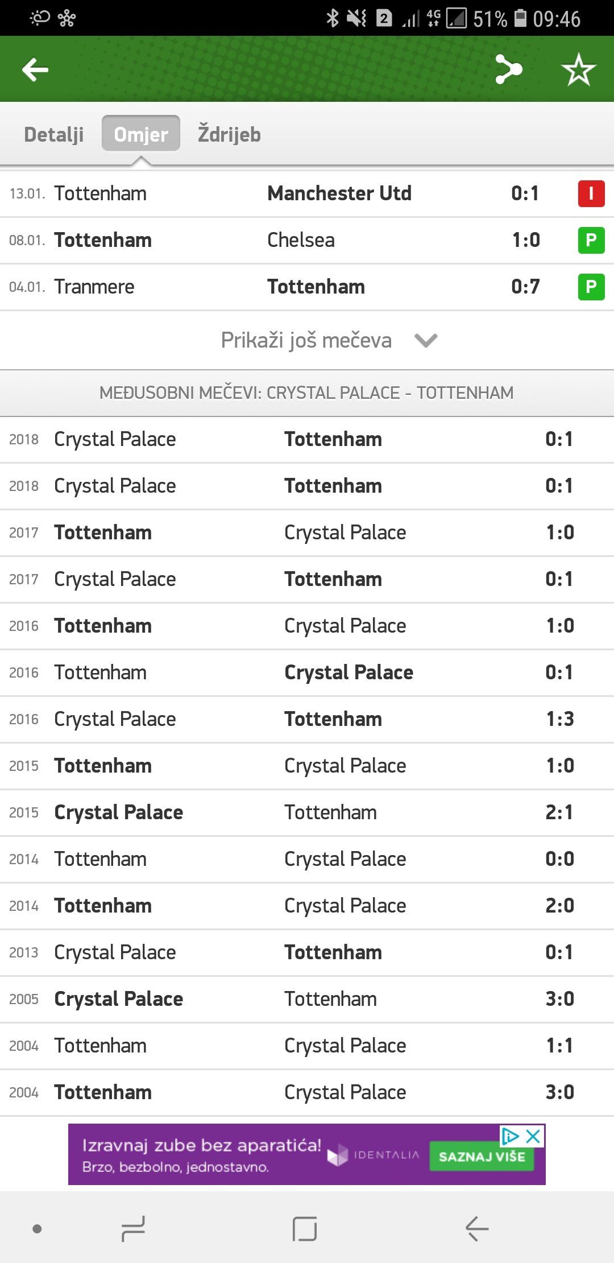This screenshot has height=1263, width=614.
Task: Close the ad banner with X icon
Action: (x=533, y=1136)
